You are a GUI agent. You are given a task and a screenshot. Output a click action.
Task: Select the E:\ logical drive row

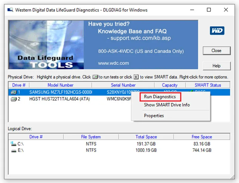(x=119, y=150)
